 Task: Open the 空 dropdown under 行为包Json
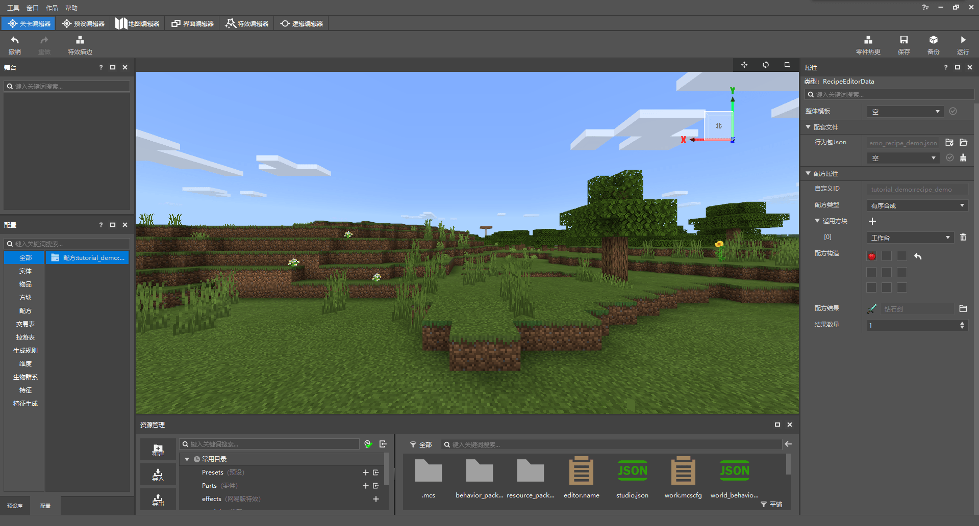[903, 158]
